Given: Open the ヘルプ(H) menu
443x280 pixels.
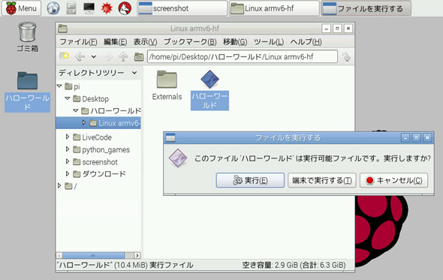Looking at the screenshot, I should coord(306,42).
